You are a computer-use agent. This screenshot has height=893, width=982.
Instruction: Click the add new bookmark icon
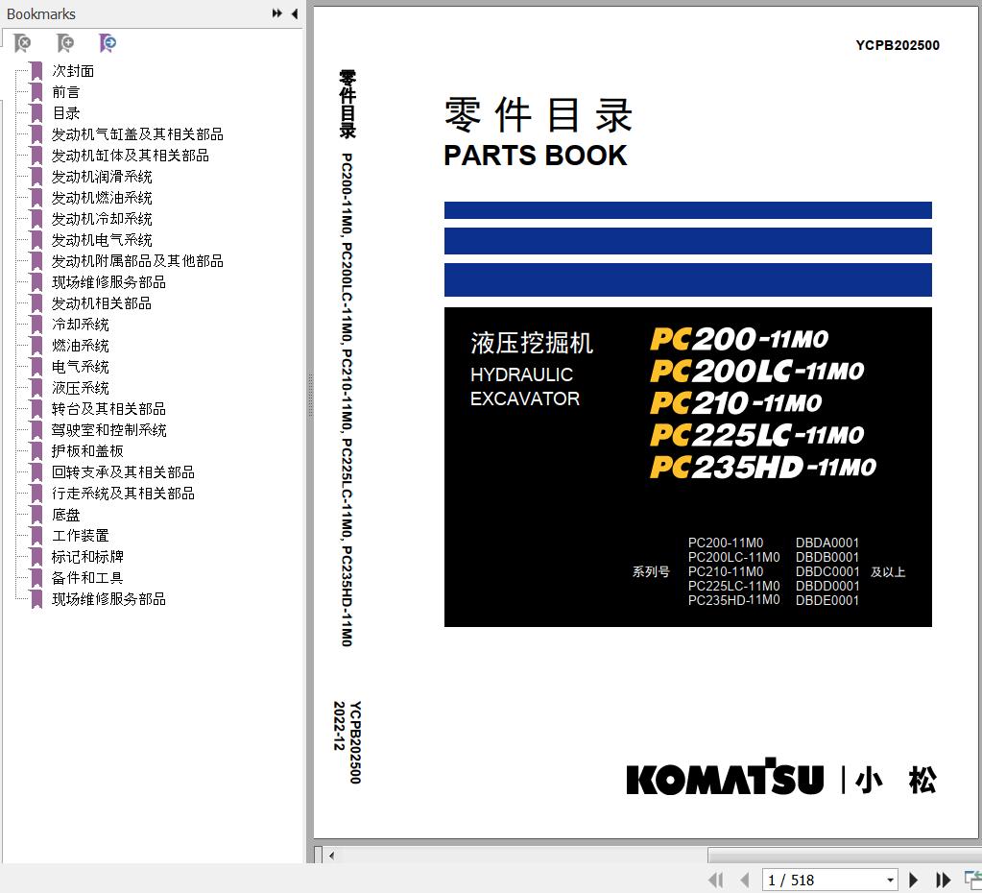(65, 43)
